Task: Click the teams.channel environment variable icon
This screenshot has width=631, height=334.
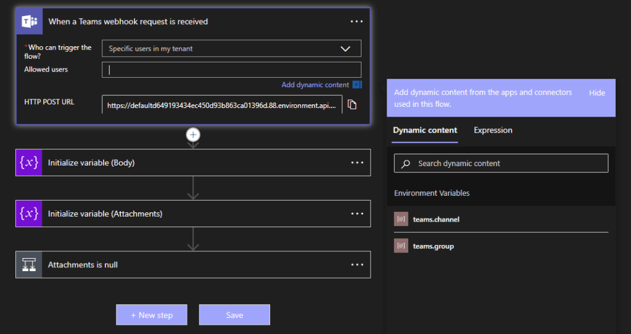Action: 401,219
